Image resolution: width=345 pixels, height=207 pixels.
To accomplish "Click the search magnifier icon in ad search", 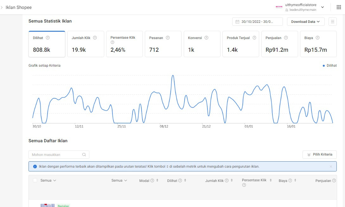I will pyautogui.click(x=84, y=155).
